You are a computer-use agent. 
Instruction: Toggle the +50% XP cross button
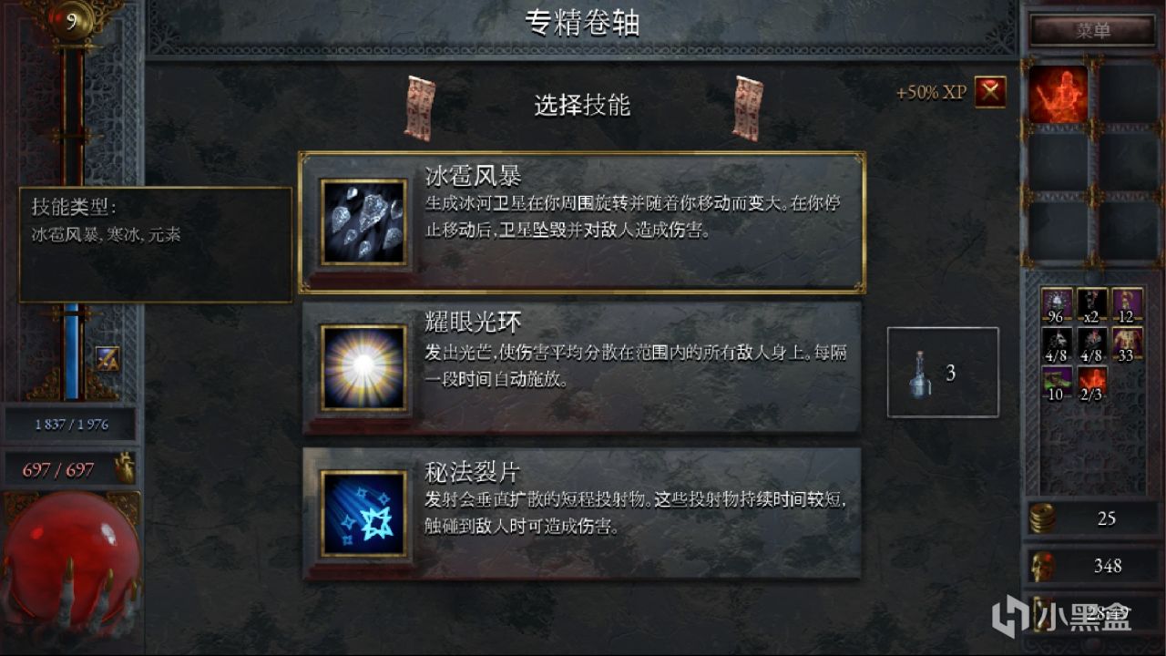click(x=990, y=92)
